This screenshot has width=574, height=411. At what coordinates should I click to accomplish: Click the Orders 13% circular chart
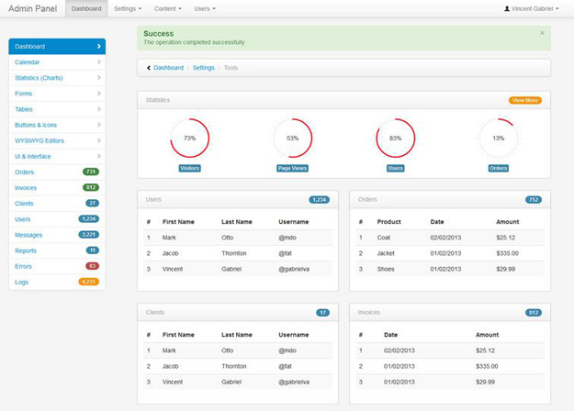(498, 139)
